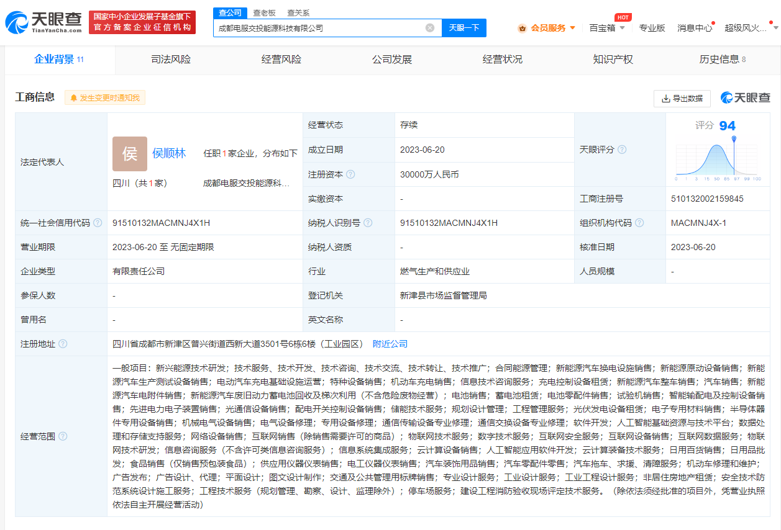Image resolution: width=781 pixels, height=530 pixels.
Task: Switch to 查老板 search tab
Action: (264, 13)
